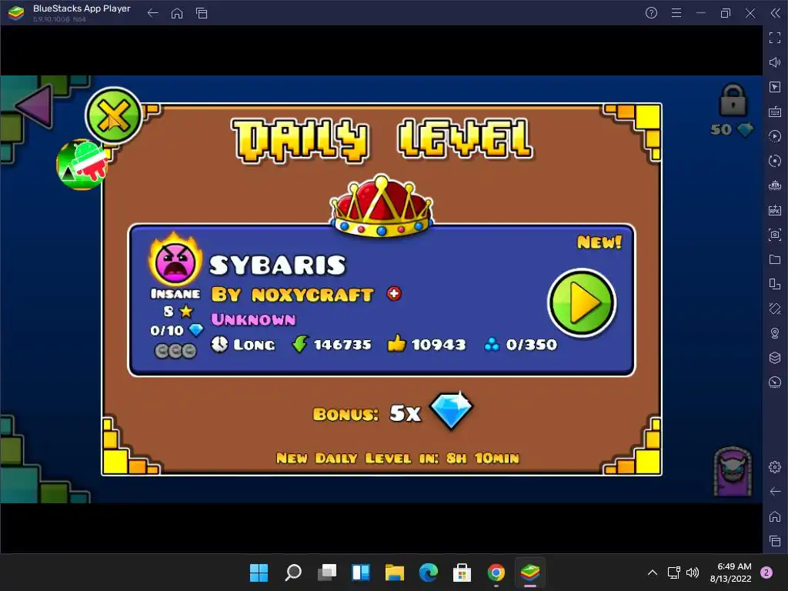The height and width of the screenshot is (591, 788).
Task: Click the clock length icon
Action: (219, 344)
